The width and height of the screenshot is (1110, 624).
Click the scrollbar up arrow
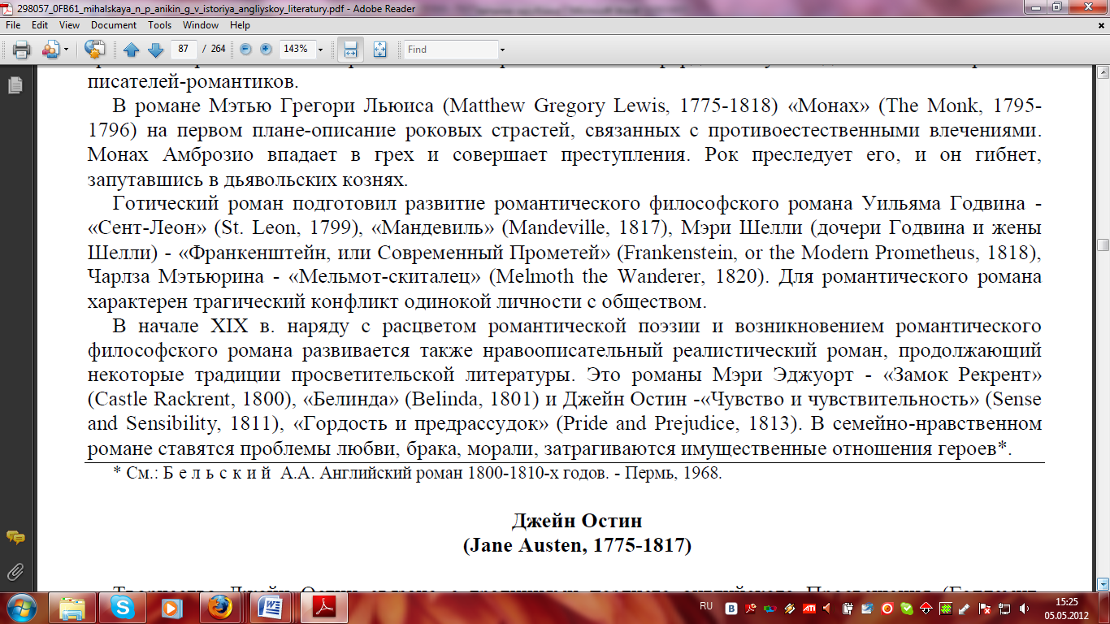tap(1103, 71)
